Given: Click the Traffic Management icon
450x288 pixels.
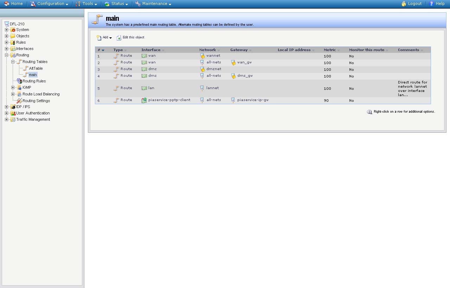Looking at the screenshot, I should [x=13, y=119].
